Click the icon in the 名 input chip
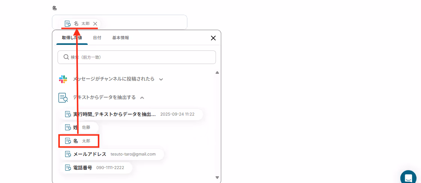 68,24
